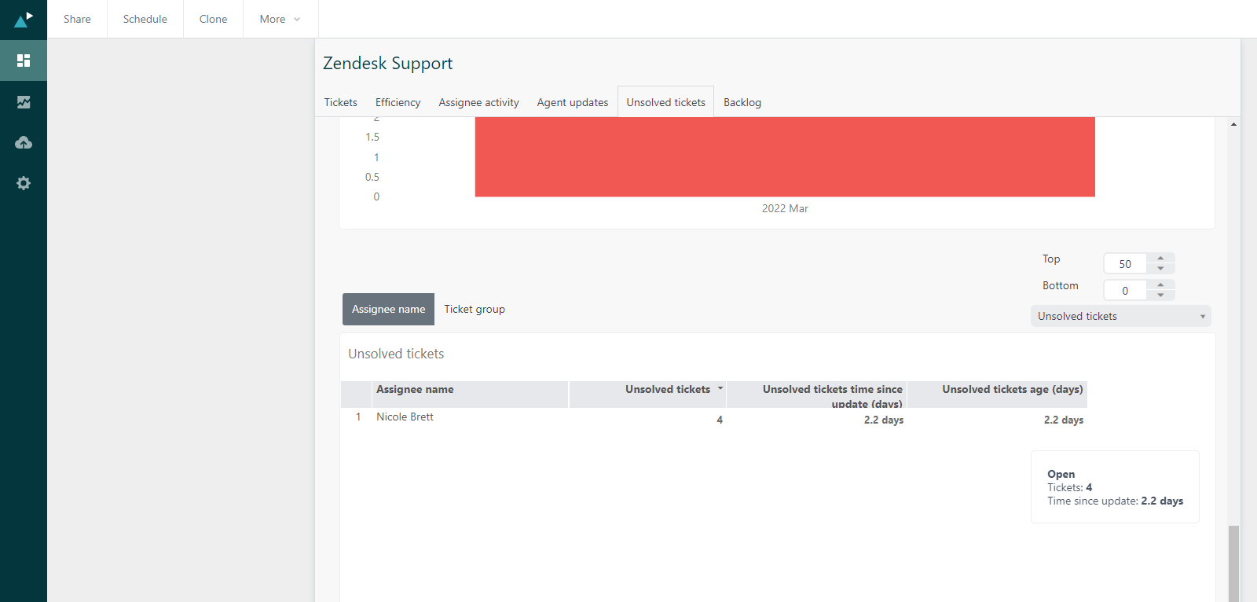The height and width of the screenshot is (602, 1257).
Task: Expand the More dropdown menu
Action: click(280, 19)
